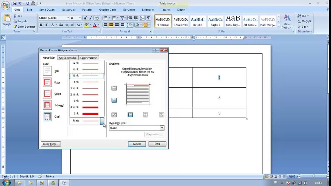331x186 pixels.
Task: Click the dialog help question mark button
Action: point(156,50)
